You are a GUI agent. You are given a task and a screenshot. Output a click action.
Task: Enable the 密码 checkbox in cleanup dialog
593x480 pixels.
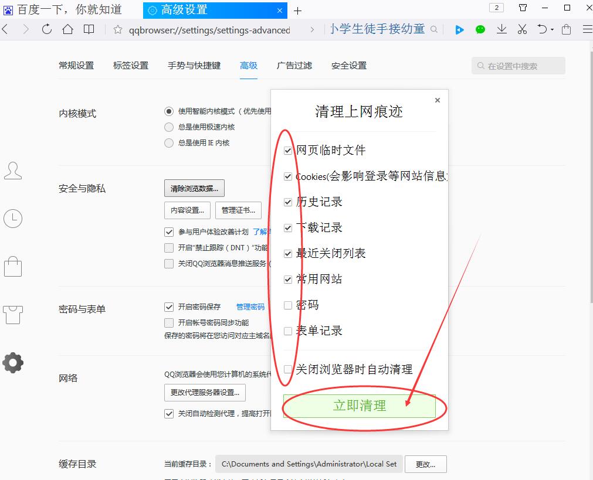(x=288, y=305)
